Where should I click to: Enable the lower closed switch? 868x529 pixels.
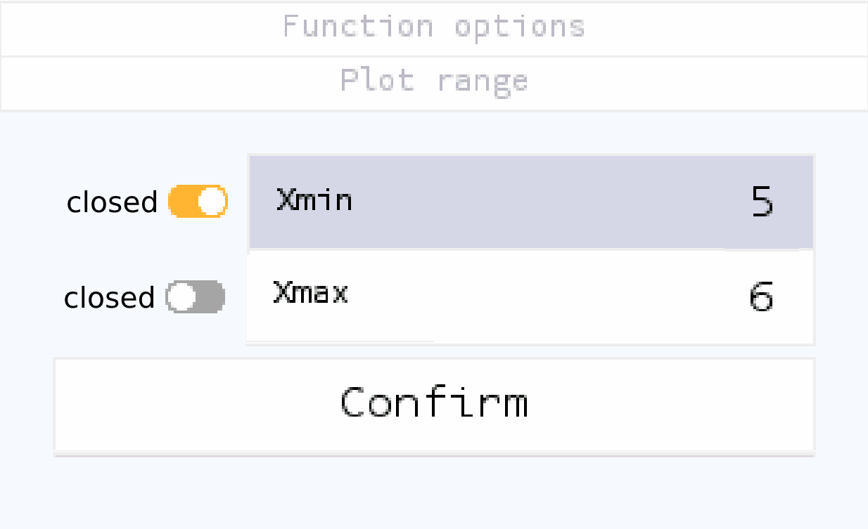[196, 297]
